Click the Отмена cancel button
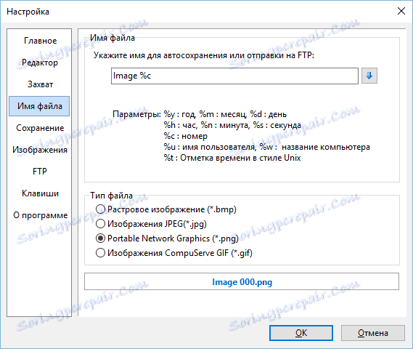Viewport: 413px width, 349px height. pyautogui.click(x=372, y=333)
